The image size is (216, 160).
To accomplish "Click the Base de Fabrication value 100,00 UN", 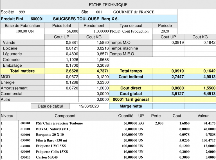I will (25, 31).
